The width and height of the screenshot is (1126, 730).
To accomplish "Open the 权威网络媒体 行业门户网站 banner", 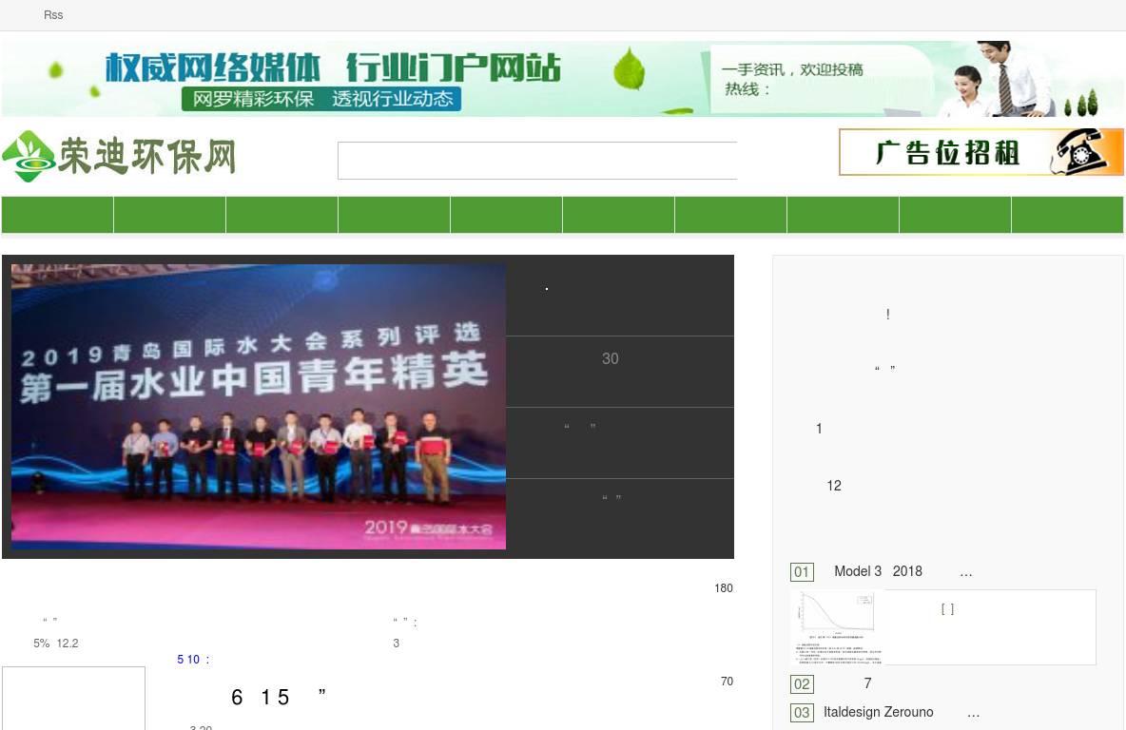I will [x=333, y=79].
